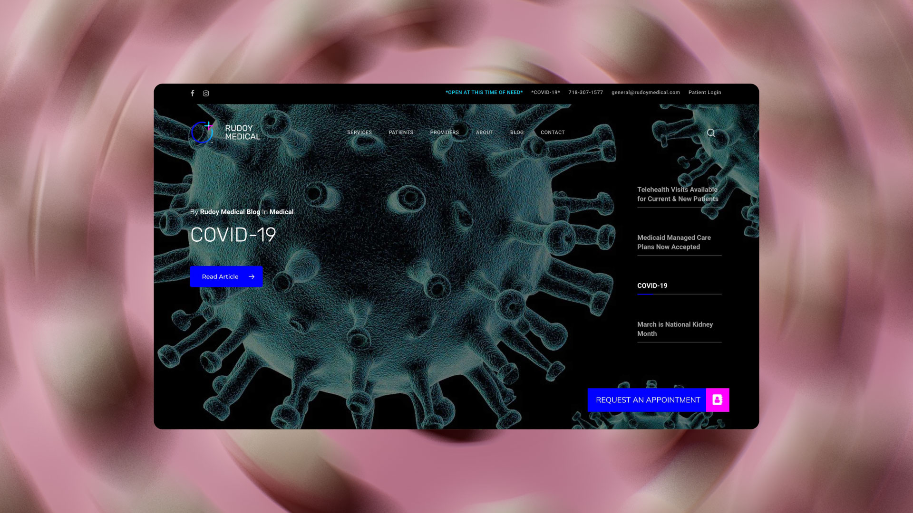The height and width of the screenshot is (513, 913).
Task: Click the pink appointment contact icon
Action: pyautogui.click(x=717, y=400)
